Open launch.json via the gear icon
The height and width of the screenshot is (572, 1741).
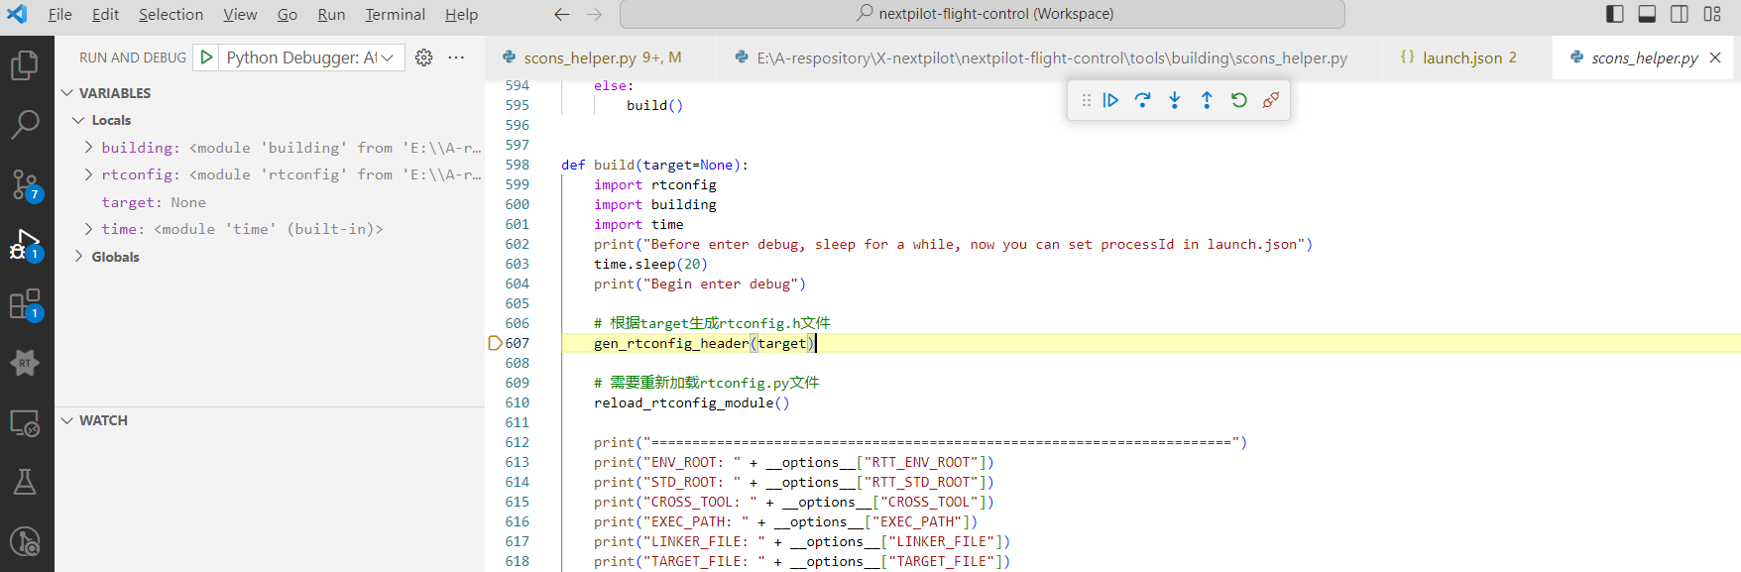[x=423, y=57]
